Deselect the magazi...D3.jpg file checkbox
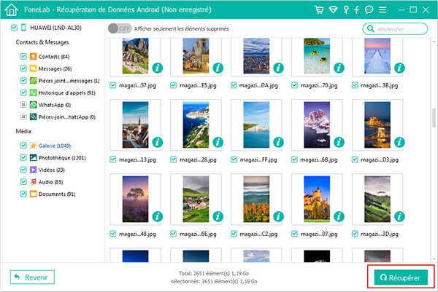Screen dimensions: 438x292 point(355,159)
